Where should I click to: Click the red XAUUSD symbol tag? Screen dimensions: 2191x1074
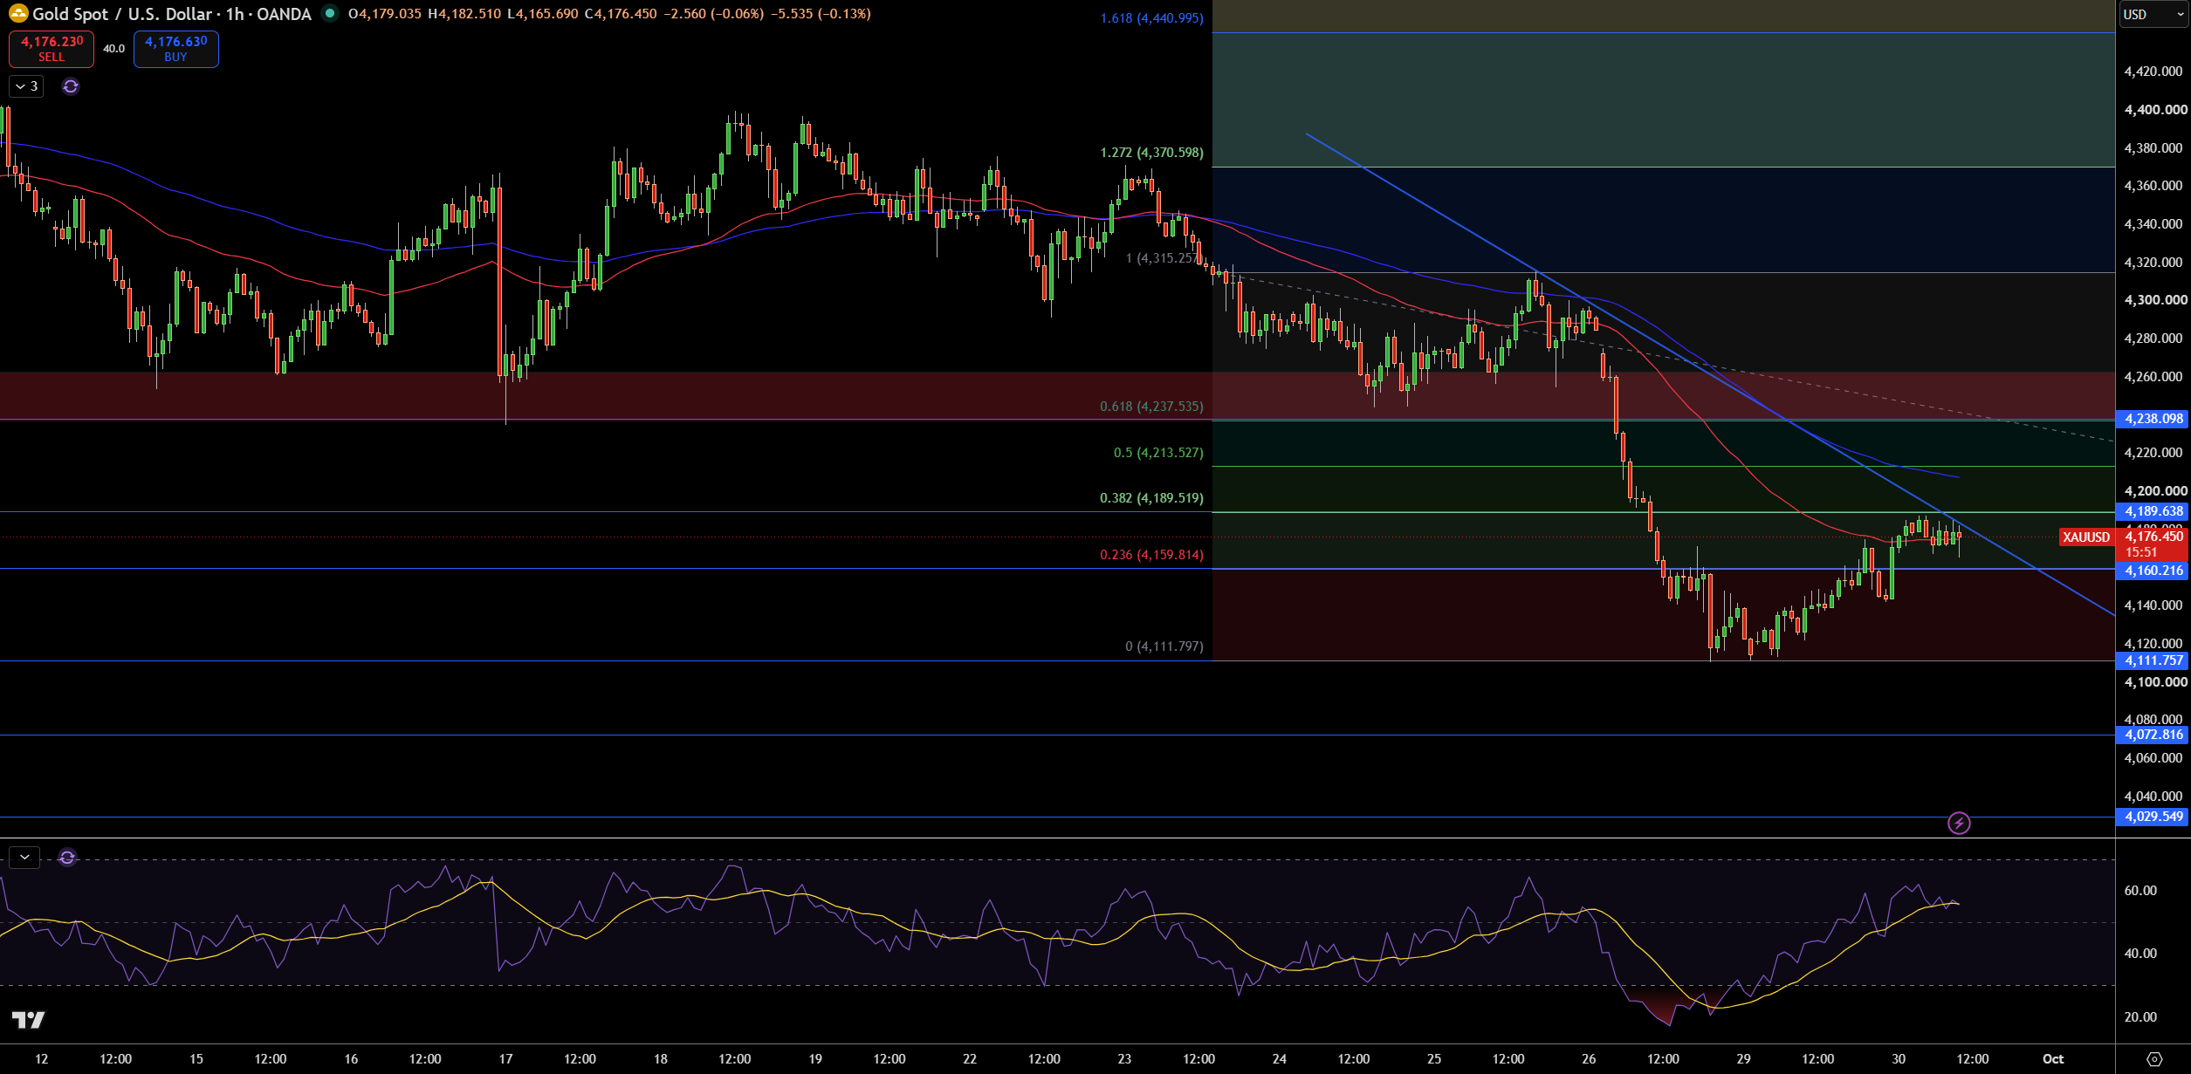2086,537
